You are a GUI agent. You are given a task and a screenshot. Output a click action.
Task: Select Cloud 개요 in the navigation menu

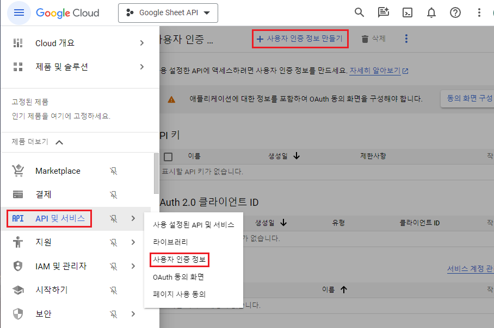pyautogui.click(x=55, y=43)
